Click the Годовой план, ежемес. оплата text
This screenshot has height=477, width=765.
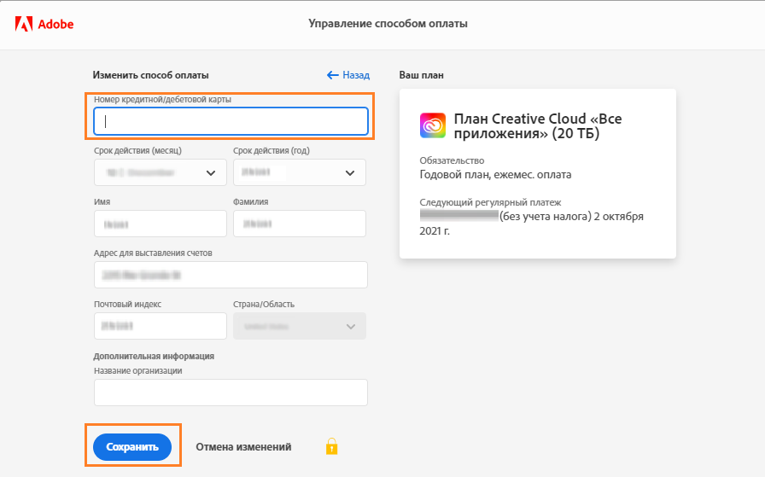click(495, 175)
